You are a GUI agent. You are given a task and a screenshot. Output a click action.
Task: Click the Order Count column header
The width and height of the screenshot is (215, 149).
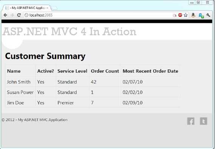105,71
